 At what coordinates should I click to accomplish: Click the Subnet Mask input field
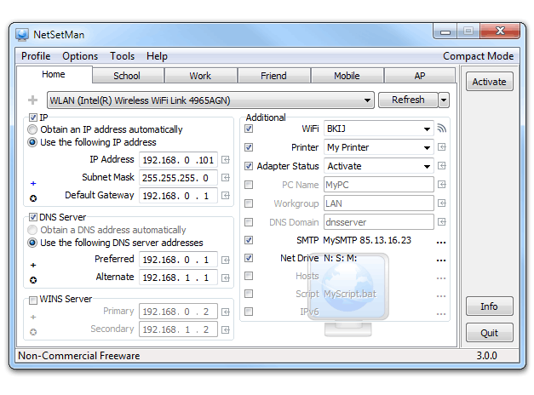point(178,178)
